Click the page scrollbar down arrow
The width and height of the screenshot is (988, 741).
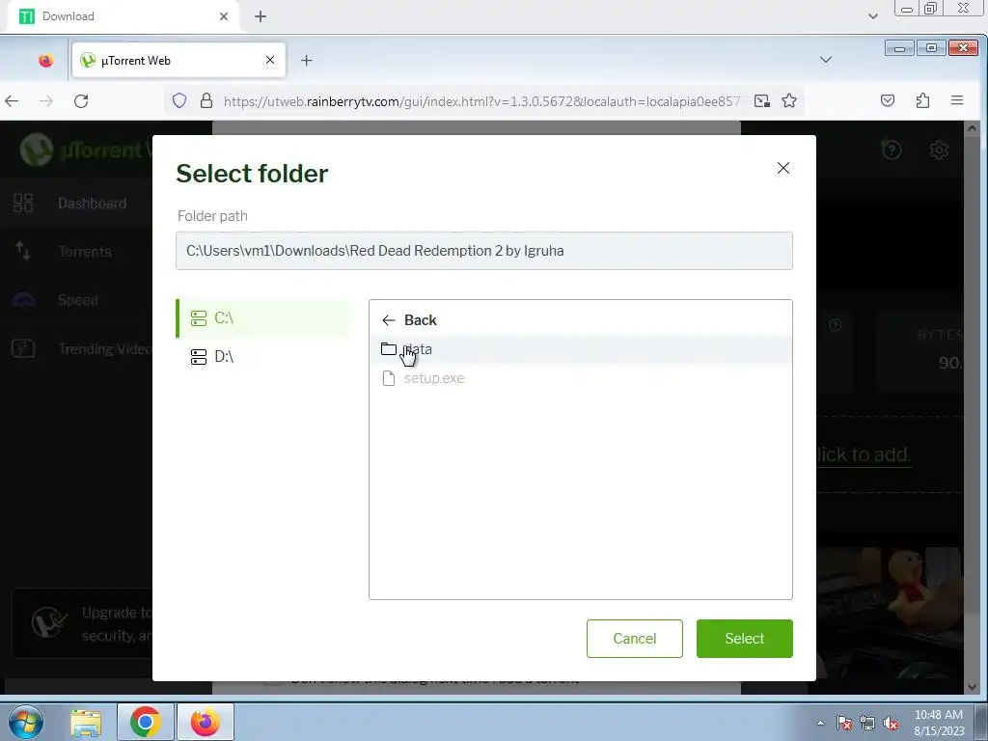[x=972, y=687]
